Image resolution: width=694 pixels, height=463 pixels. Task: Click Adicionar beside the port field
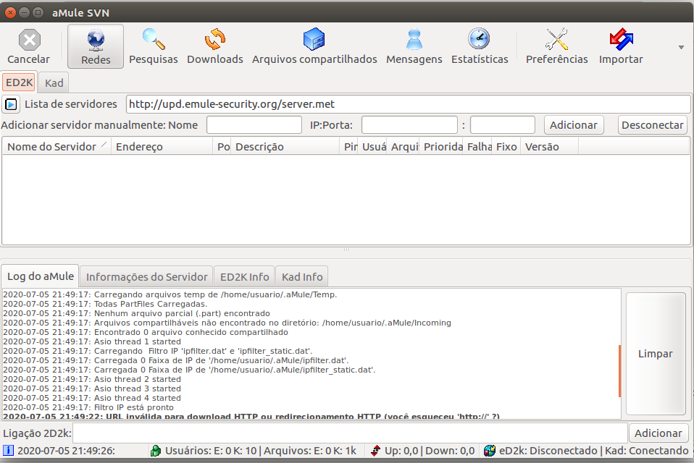(573, 125)
